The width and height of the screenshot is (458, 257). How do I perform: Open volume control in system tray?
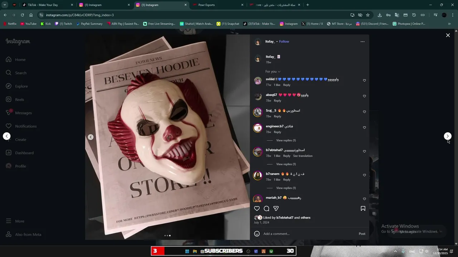(x=427, y=251)
